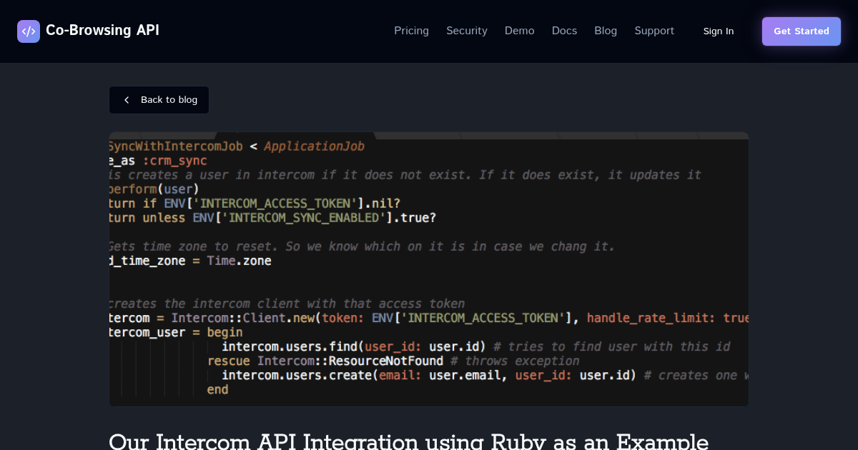Visit the Blog section
Screen dimensions: 858x450
pos(606,31)
